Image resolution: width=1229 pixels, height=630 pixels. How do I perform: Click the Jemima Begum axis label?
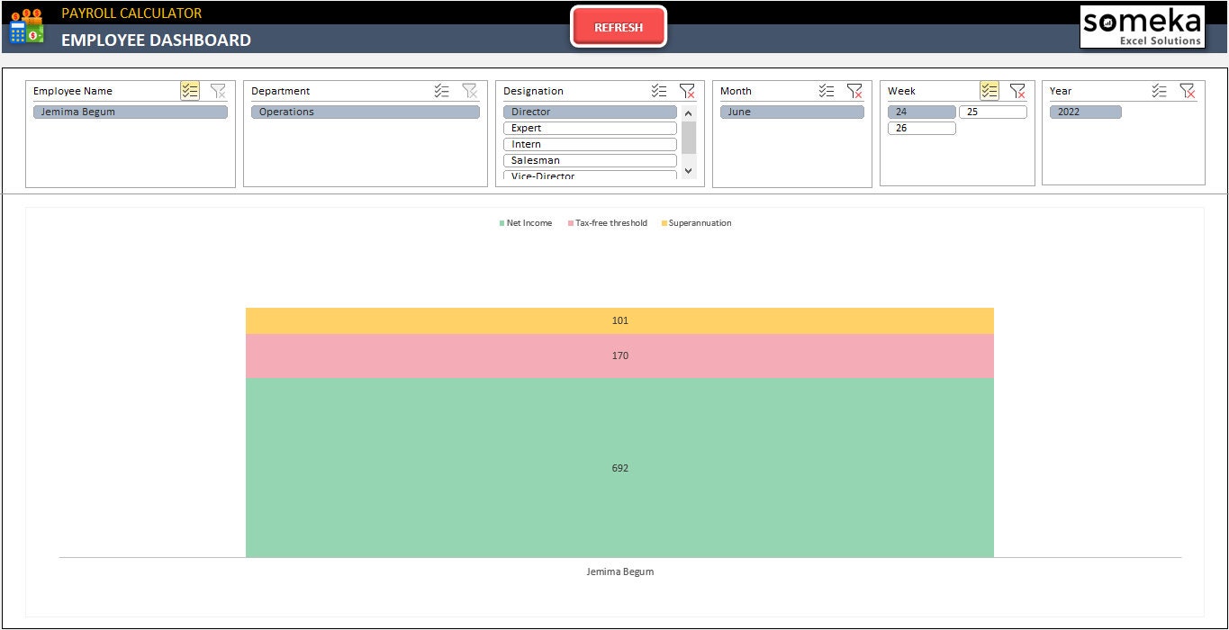[x=619, y=571]
